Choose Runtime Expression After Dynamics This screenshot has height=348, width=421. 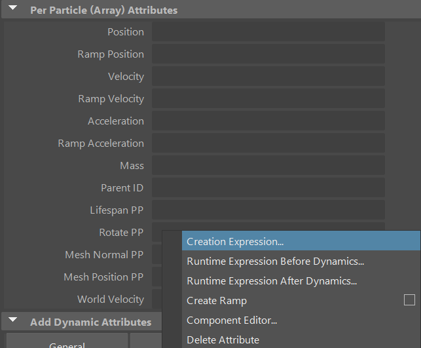[x=272, y=280]
